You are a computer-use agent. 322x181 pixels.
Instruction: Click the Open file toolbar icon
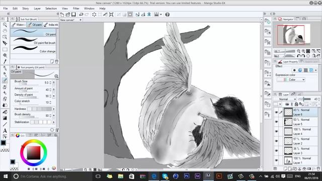tap(68, 15)
